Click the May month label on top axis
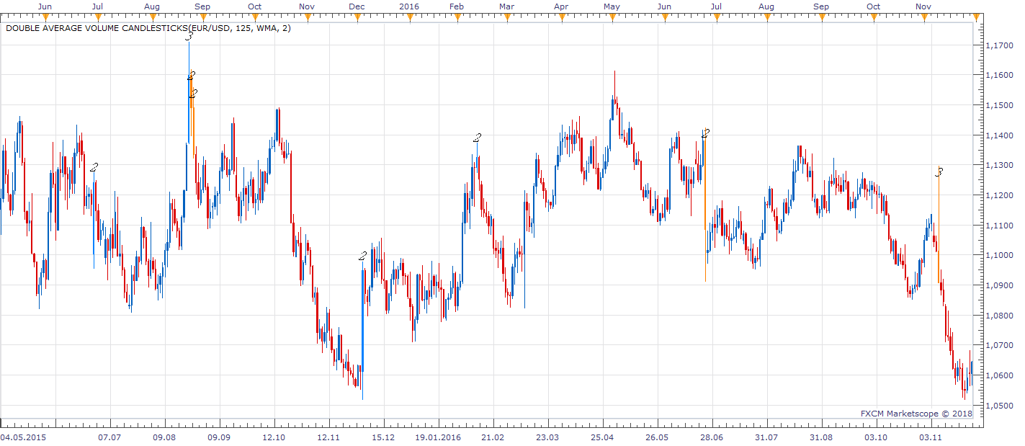Screen dimensions: 1025x446 click(612, 6)
